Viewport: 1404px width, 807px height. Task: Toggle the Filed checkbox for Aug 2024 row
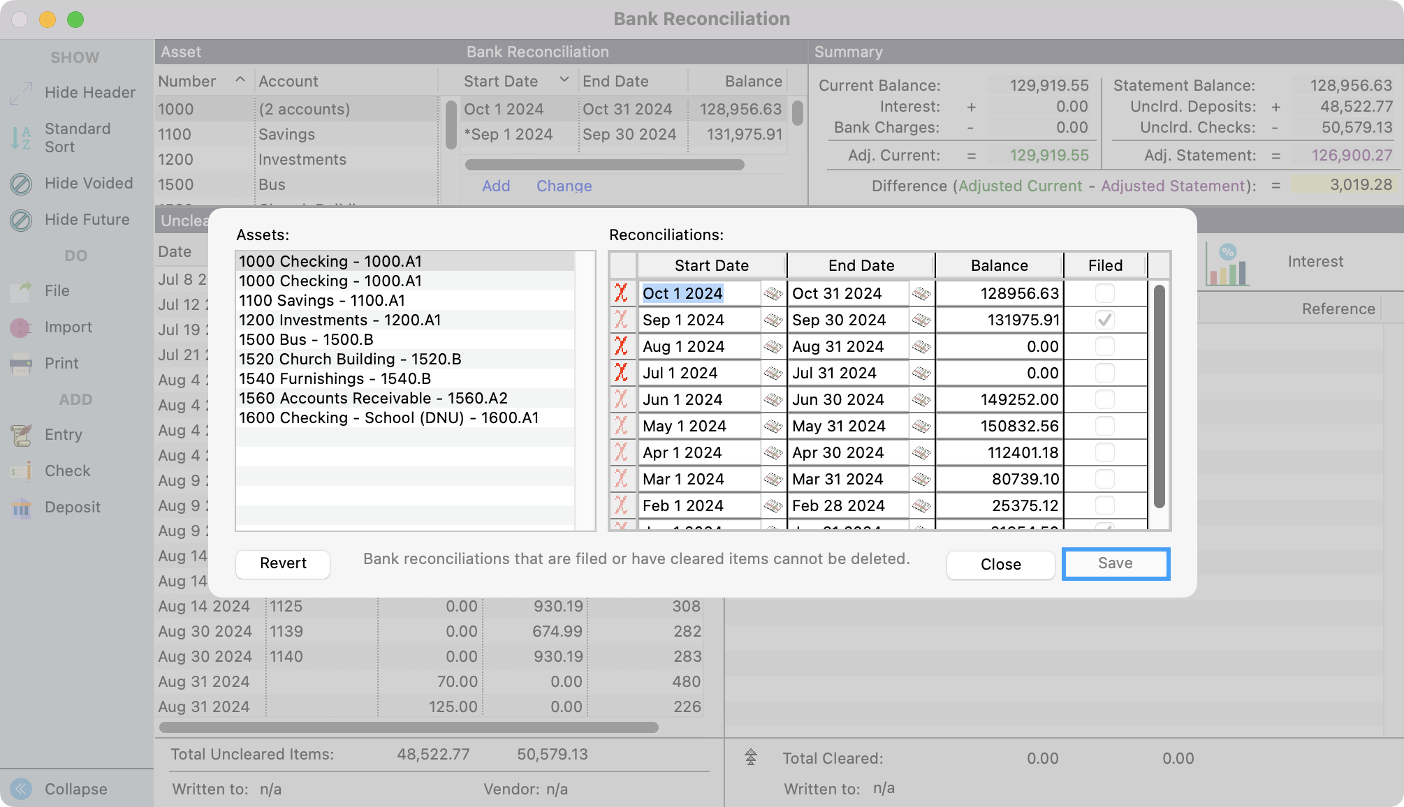pyautogui.click(x=1104, y=346)
